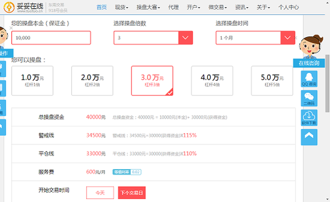Click the 600元/月 服务费 value
The width and height of the screenshot is (330, 202).
tap(96, 172)
